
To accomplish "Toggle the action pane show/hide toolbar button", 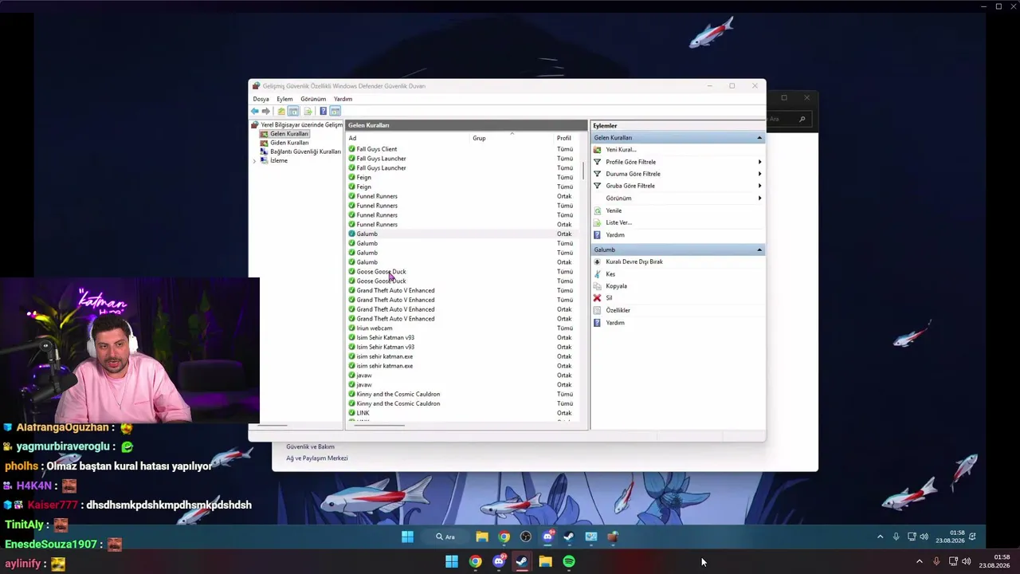I will (335, 111).
